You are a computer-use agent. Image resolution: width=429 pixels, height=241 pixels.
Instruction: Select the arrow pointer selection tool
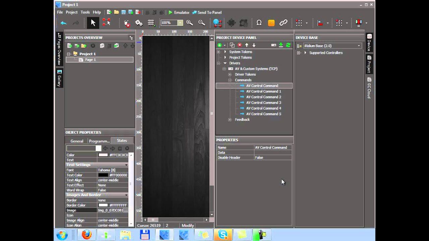tap(93, 23)
